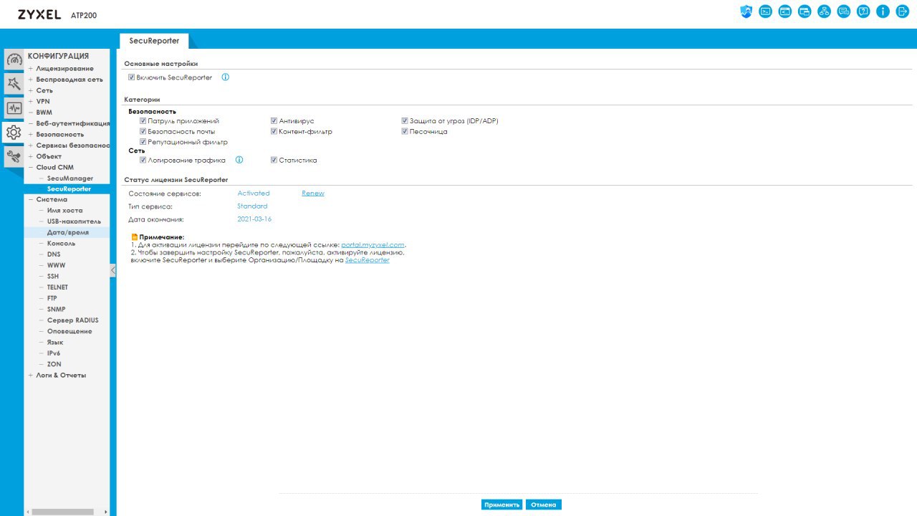Viewport: 917px width, 516px height.
Task: Open the About info icon
Action: click(x=883, y=11)
